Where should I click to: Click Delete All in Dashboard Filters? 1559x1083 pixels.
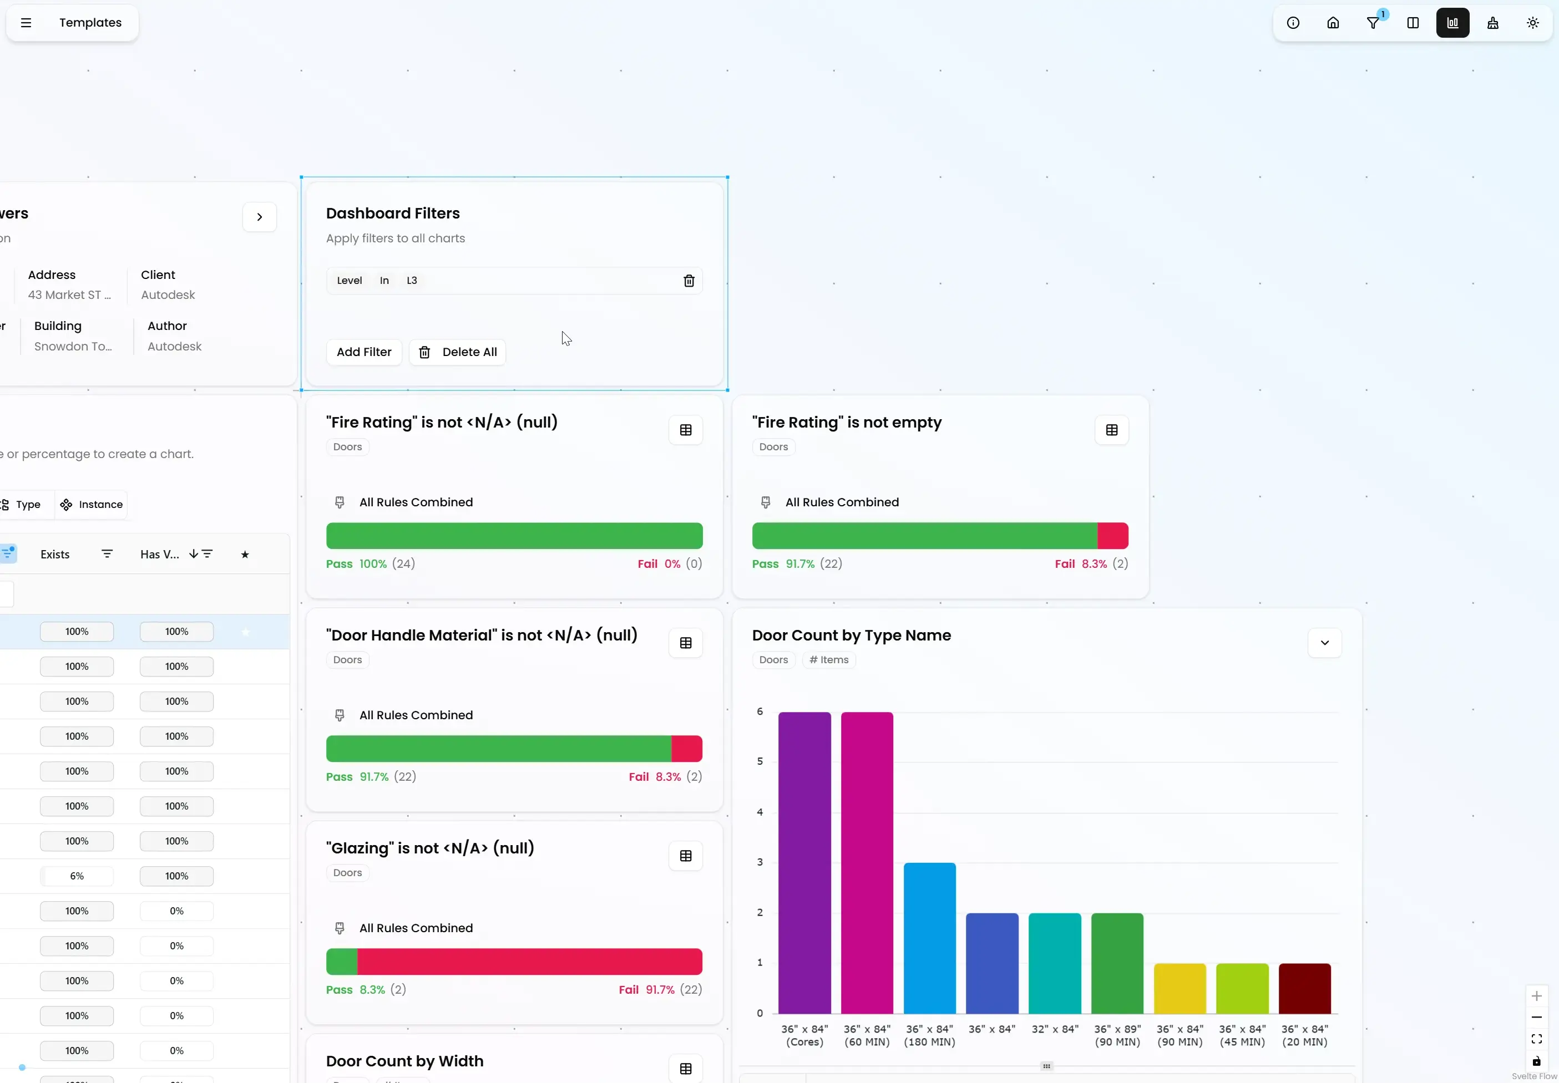[457, 352]
